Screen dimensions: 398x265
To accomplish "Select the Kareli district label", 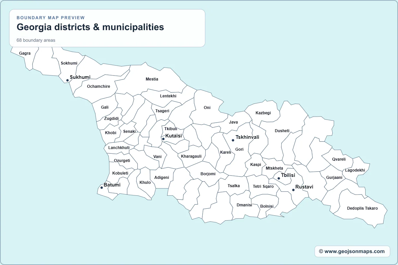I will tap(226, 152).
